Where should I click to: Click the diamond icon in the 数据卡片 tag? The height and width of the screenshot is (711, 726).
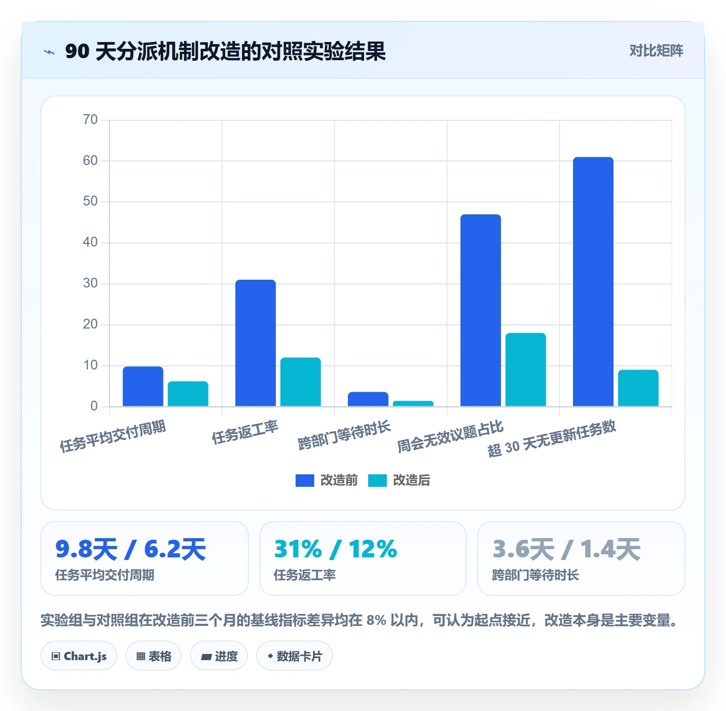[270, 656]
